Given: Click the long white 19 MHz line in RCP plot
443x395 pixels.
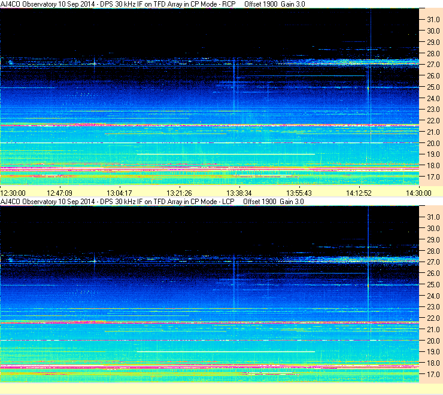Looking at the screenshot, I should click(x=226, y=154).
